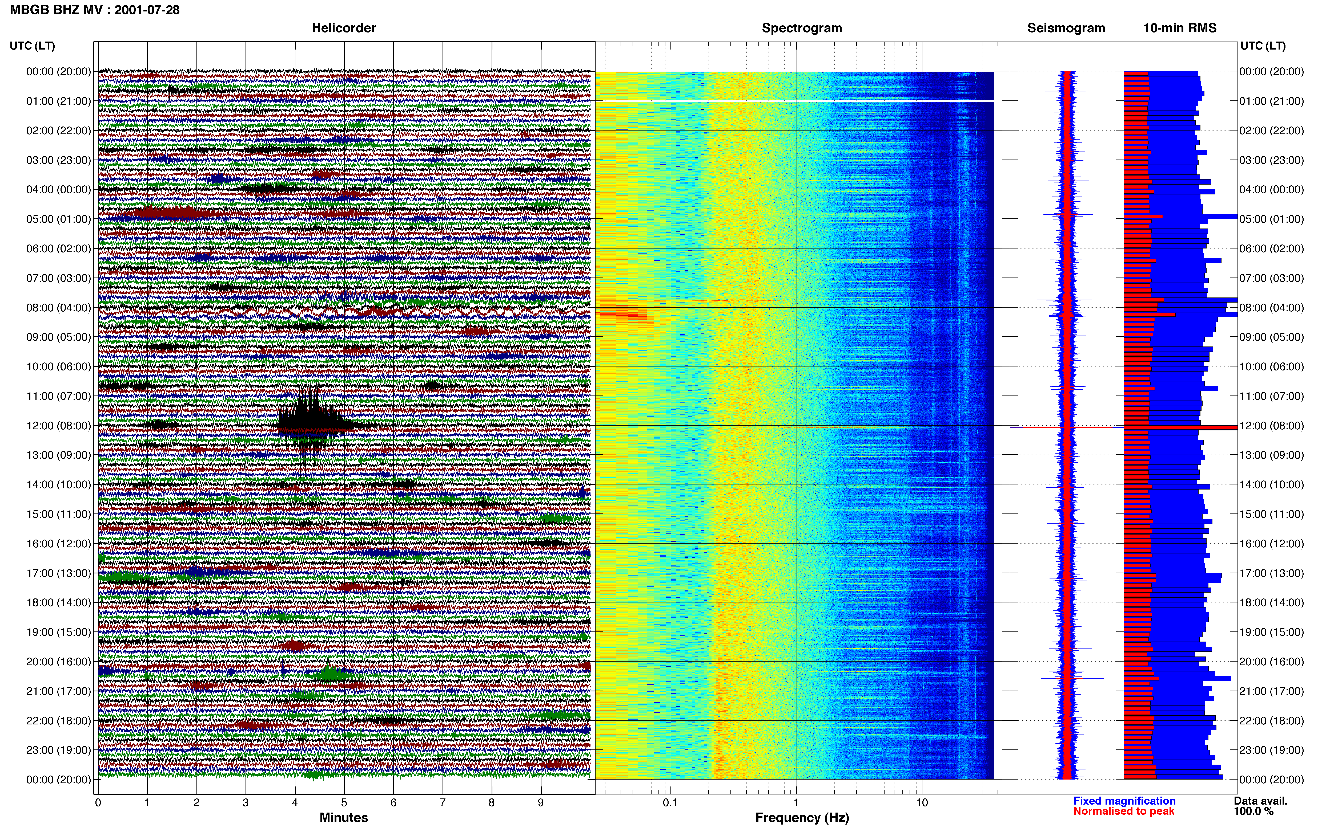The height and width of the screenshot is (836, 1338).
Task: Click the right '14:00 (10:00)' time label
Action: click(x=1272, y=485)
